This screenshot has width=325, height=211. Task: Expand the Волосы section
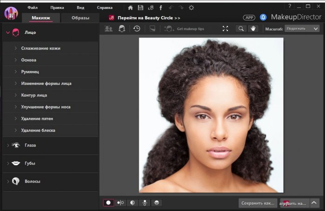click(32, 181)
